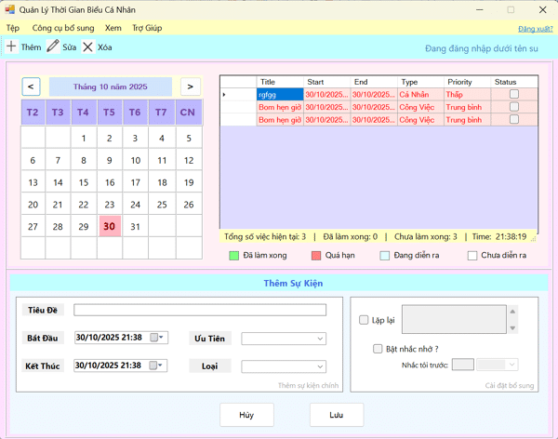Image resolution: width=558 pixels, height=439 pixels.
Task: Open calendar picker for Kết Thúc date
Action: pyautogui.click(x=161, y=366)
